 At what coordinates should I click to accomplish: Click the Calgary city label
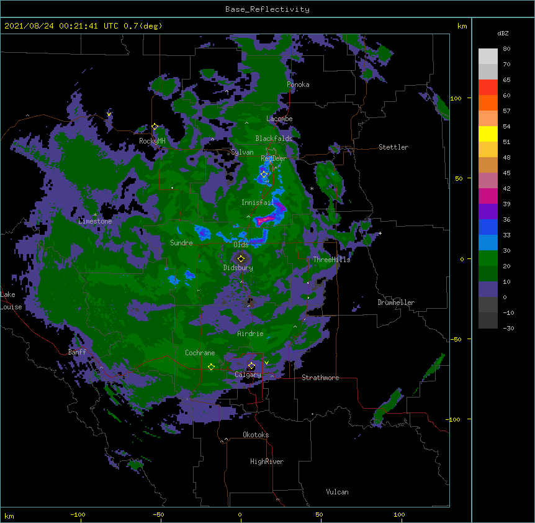(248, 375)
